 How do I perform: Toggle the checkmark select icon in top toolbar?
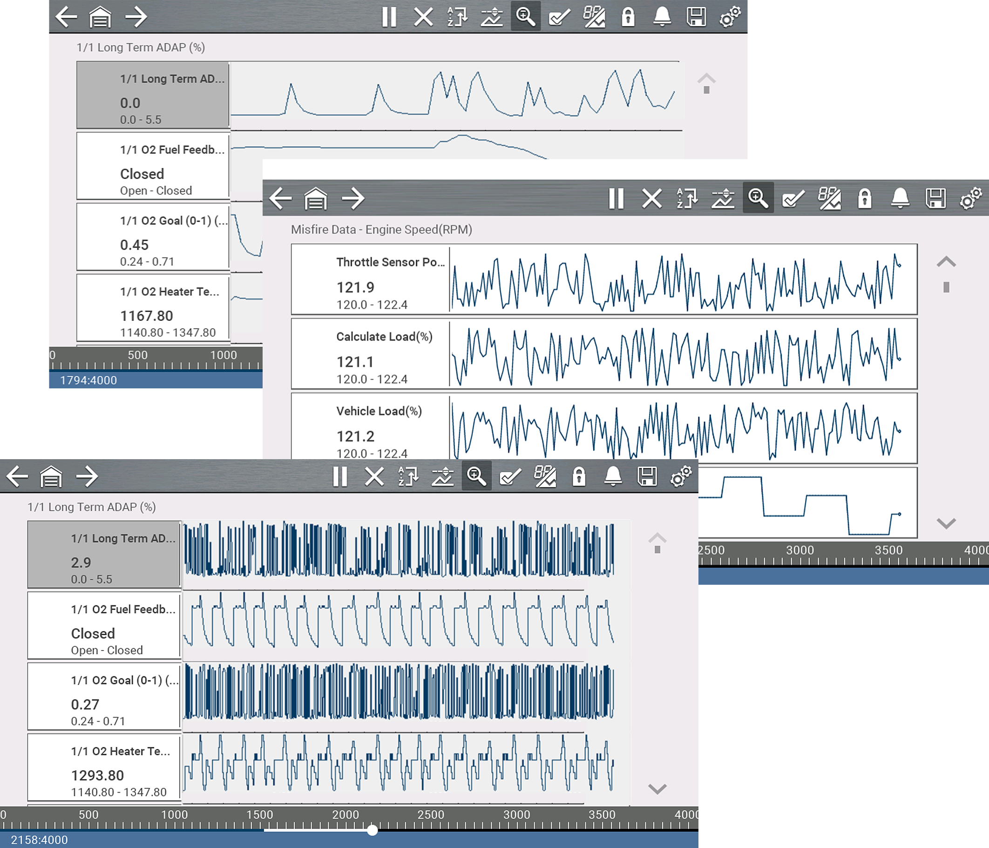(559, 17)
